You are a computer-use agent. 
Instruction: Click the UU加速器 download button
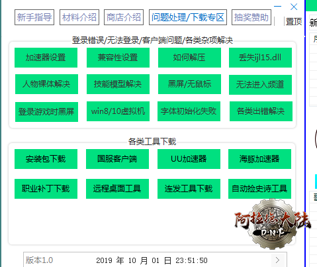[x=189, y=159]
